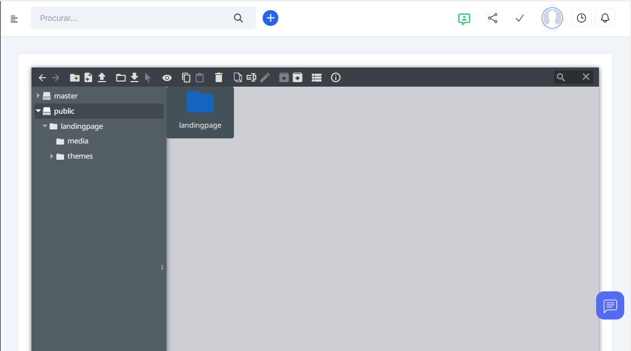Click the download icon in toolbar
The width and height of the screenshot is (631, 351).
click(x=134, y=78)
